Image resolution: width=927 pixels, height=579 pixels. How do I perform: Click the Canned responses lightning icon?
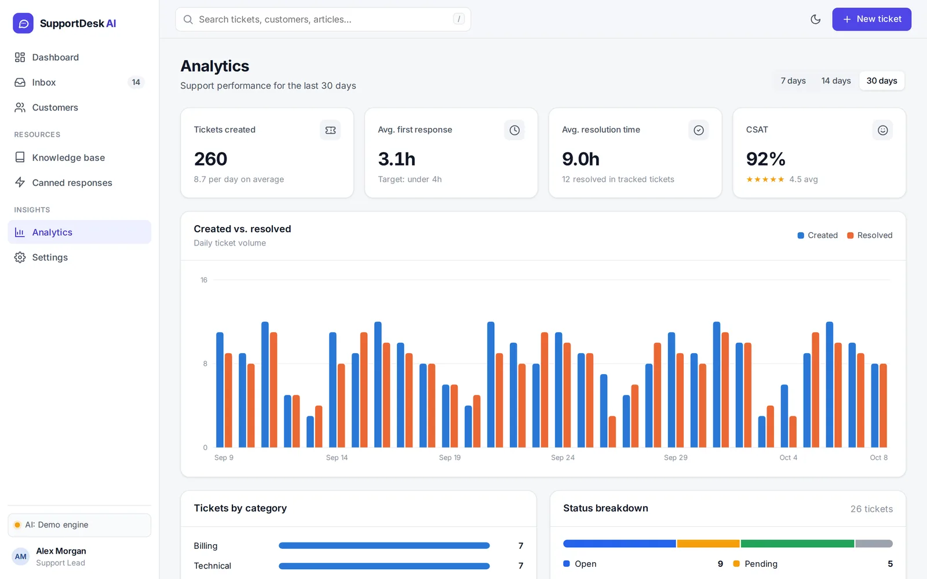[x=20, y=182]
